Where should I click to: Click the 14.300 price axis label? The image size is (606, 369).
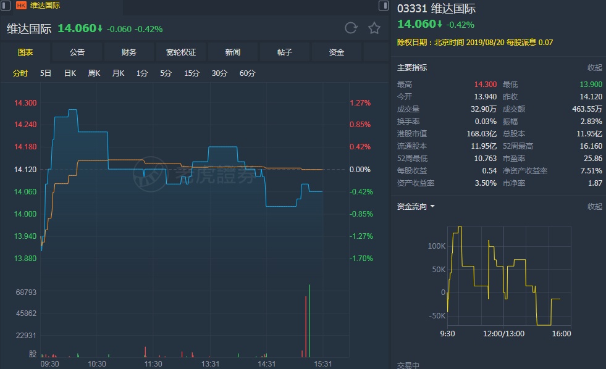[25, 102]
